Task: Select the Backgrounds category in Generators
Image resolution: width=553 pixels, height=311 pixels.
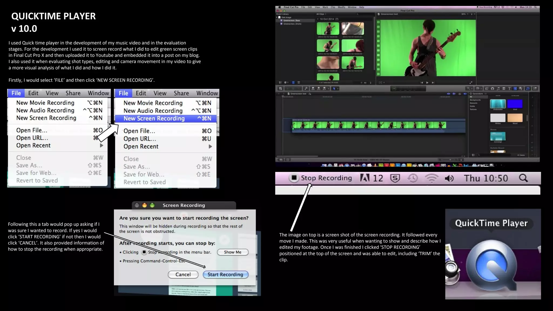Action: click(475, 100)
